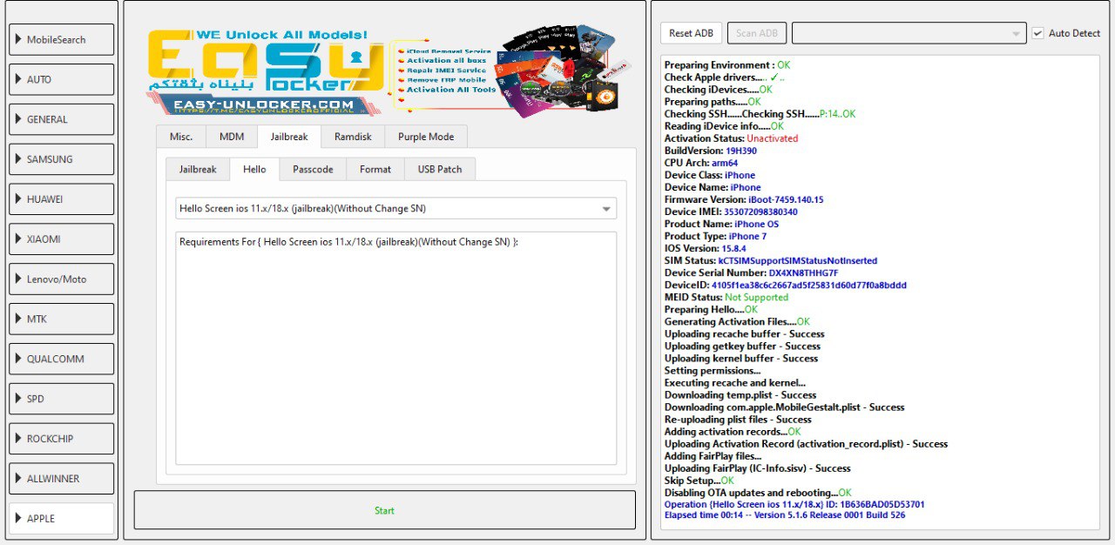Expand the ALLWINNER section

pyautogui.click(x=62, y=479)
